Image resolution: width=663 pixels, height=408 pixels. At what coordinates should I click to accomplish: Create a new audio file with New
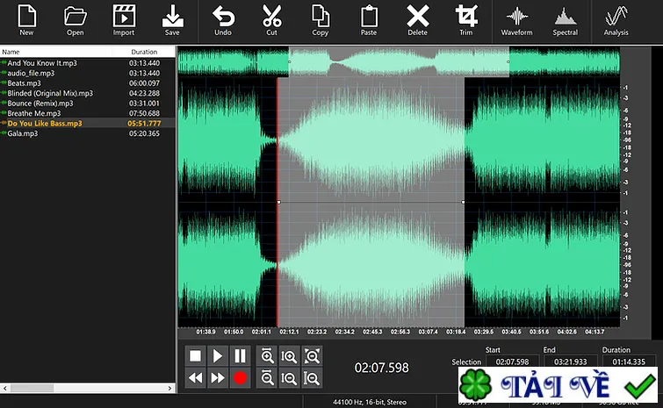[x=26, y=20]
